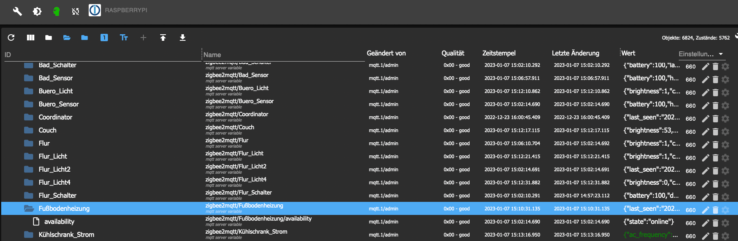Click the Letzte Änderung column header
The height and width of the screenshot is (241, 738).
575,53
